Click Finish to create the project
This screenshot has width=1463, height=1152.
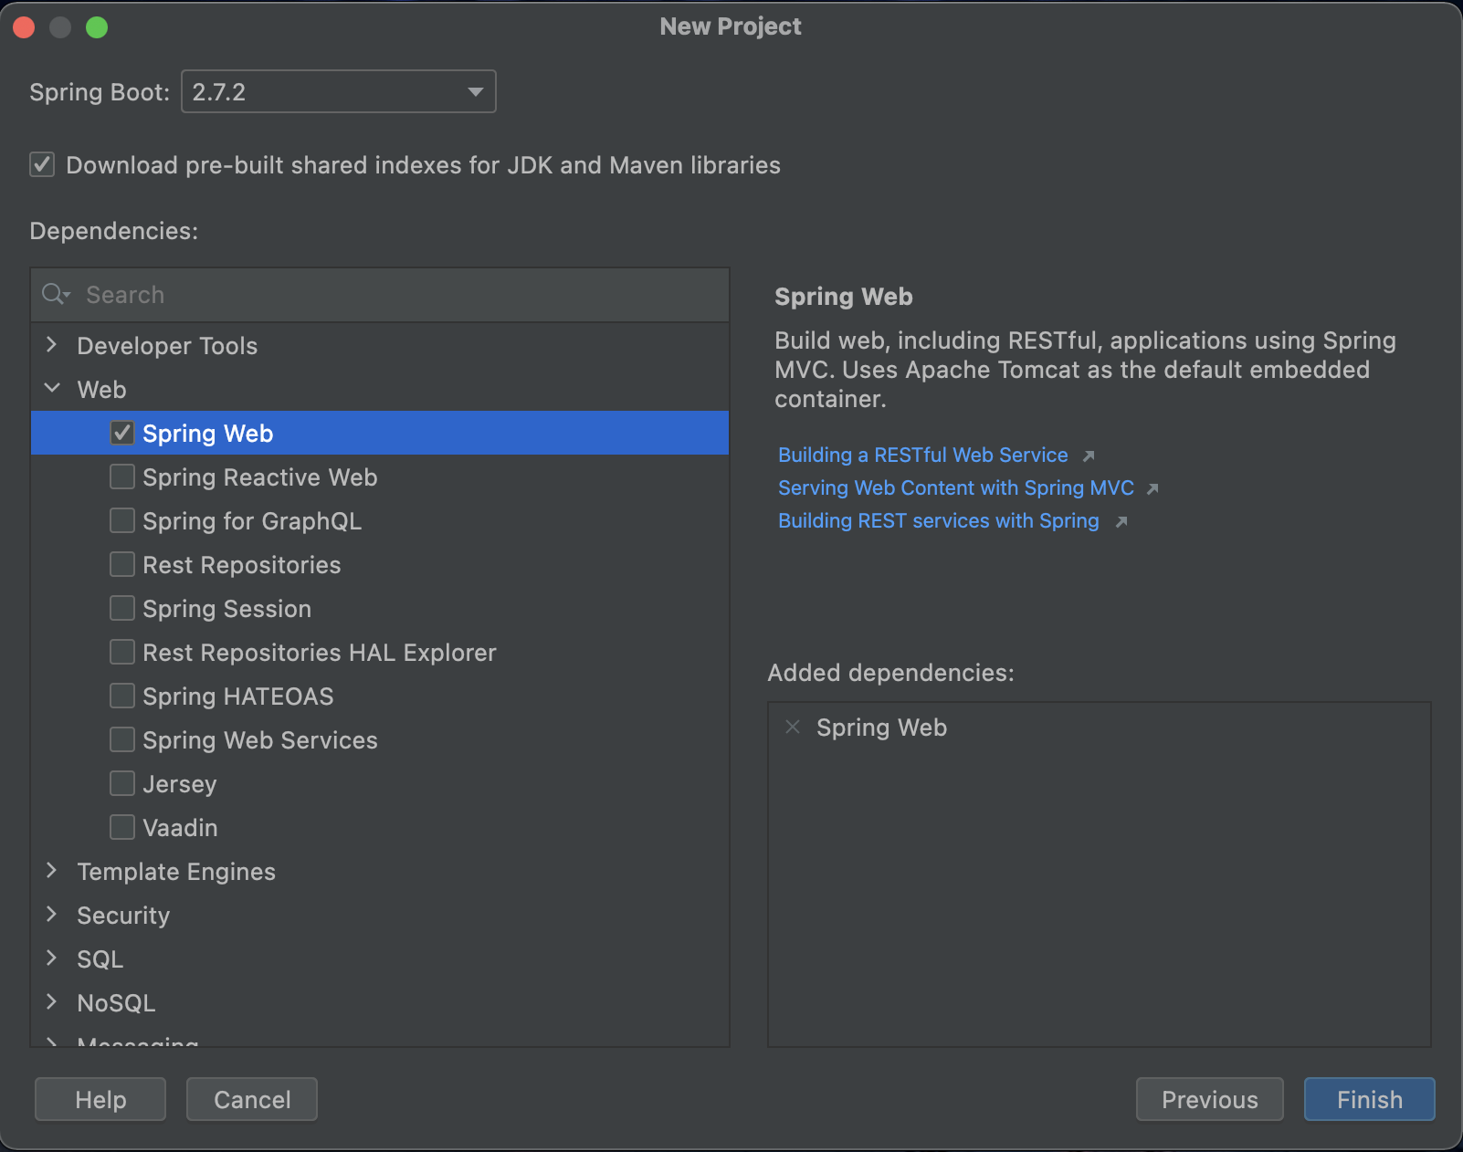point(1369,1099)
